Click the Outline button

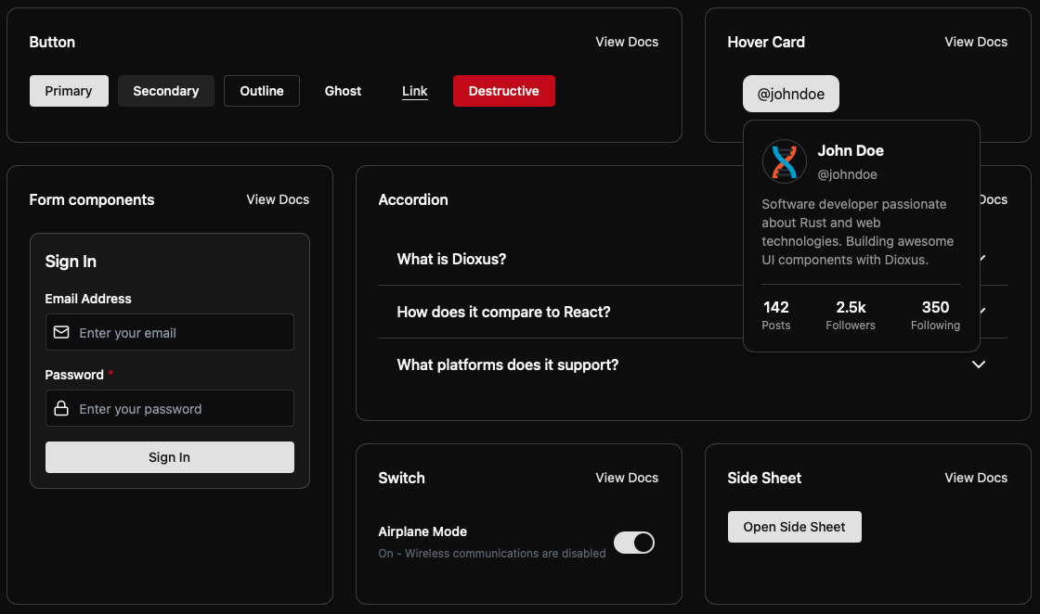coord(262,91)
